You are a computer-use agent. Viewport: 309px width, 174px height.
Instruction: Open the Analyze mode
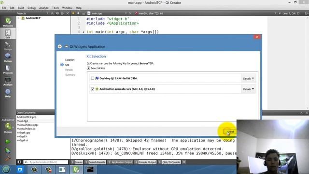[8, 81]
